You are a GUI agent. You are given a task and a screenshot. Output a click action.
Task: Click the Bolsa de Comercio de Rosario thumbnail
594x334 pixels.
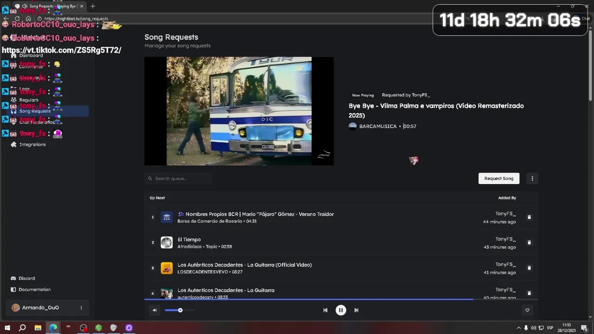tap(167, 217)
